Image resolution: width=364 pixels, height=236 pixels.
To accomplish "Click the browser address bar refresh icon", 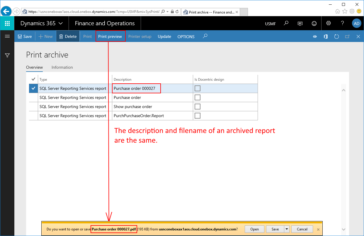I will coord(177,12).
